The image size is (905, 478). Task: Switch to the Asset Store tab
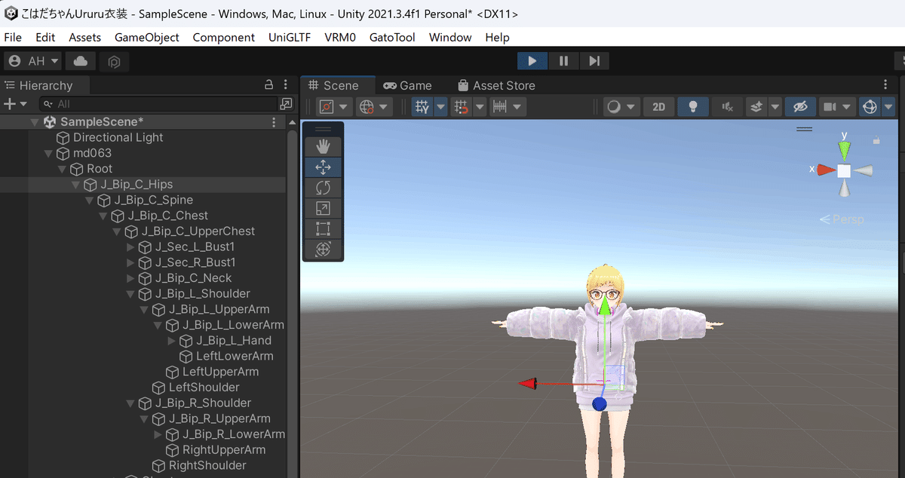pos(496,85)
